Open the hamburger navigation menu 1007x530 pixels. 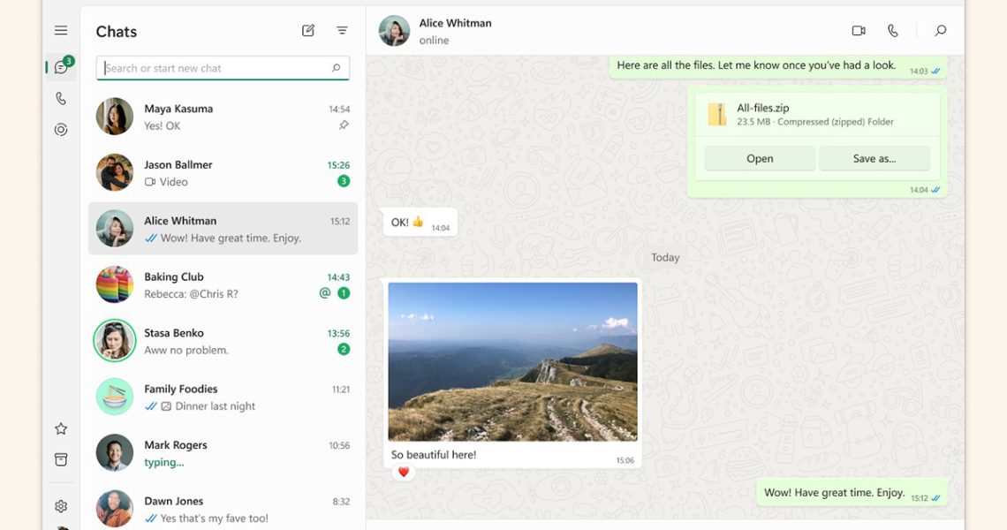coord(61,30)
